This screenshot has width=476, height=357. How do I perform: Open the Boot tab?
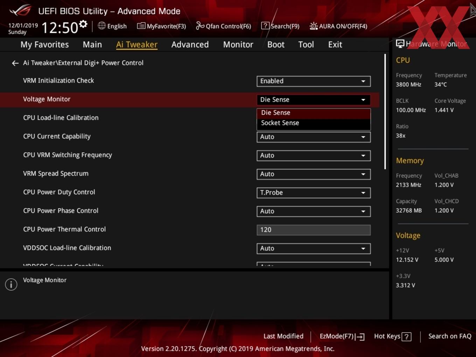coord(276,44)
